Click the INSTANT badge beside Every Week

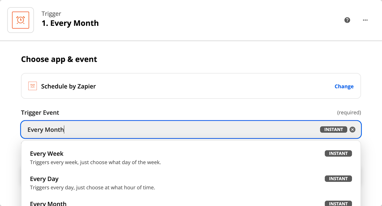[x=338, y=153]
